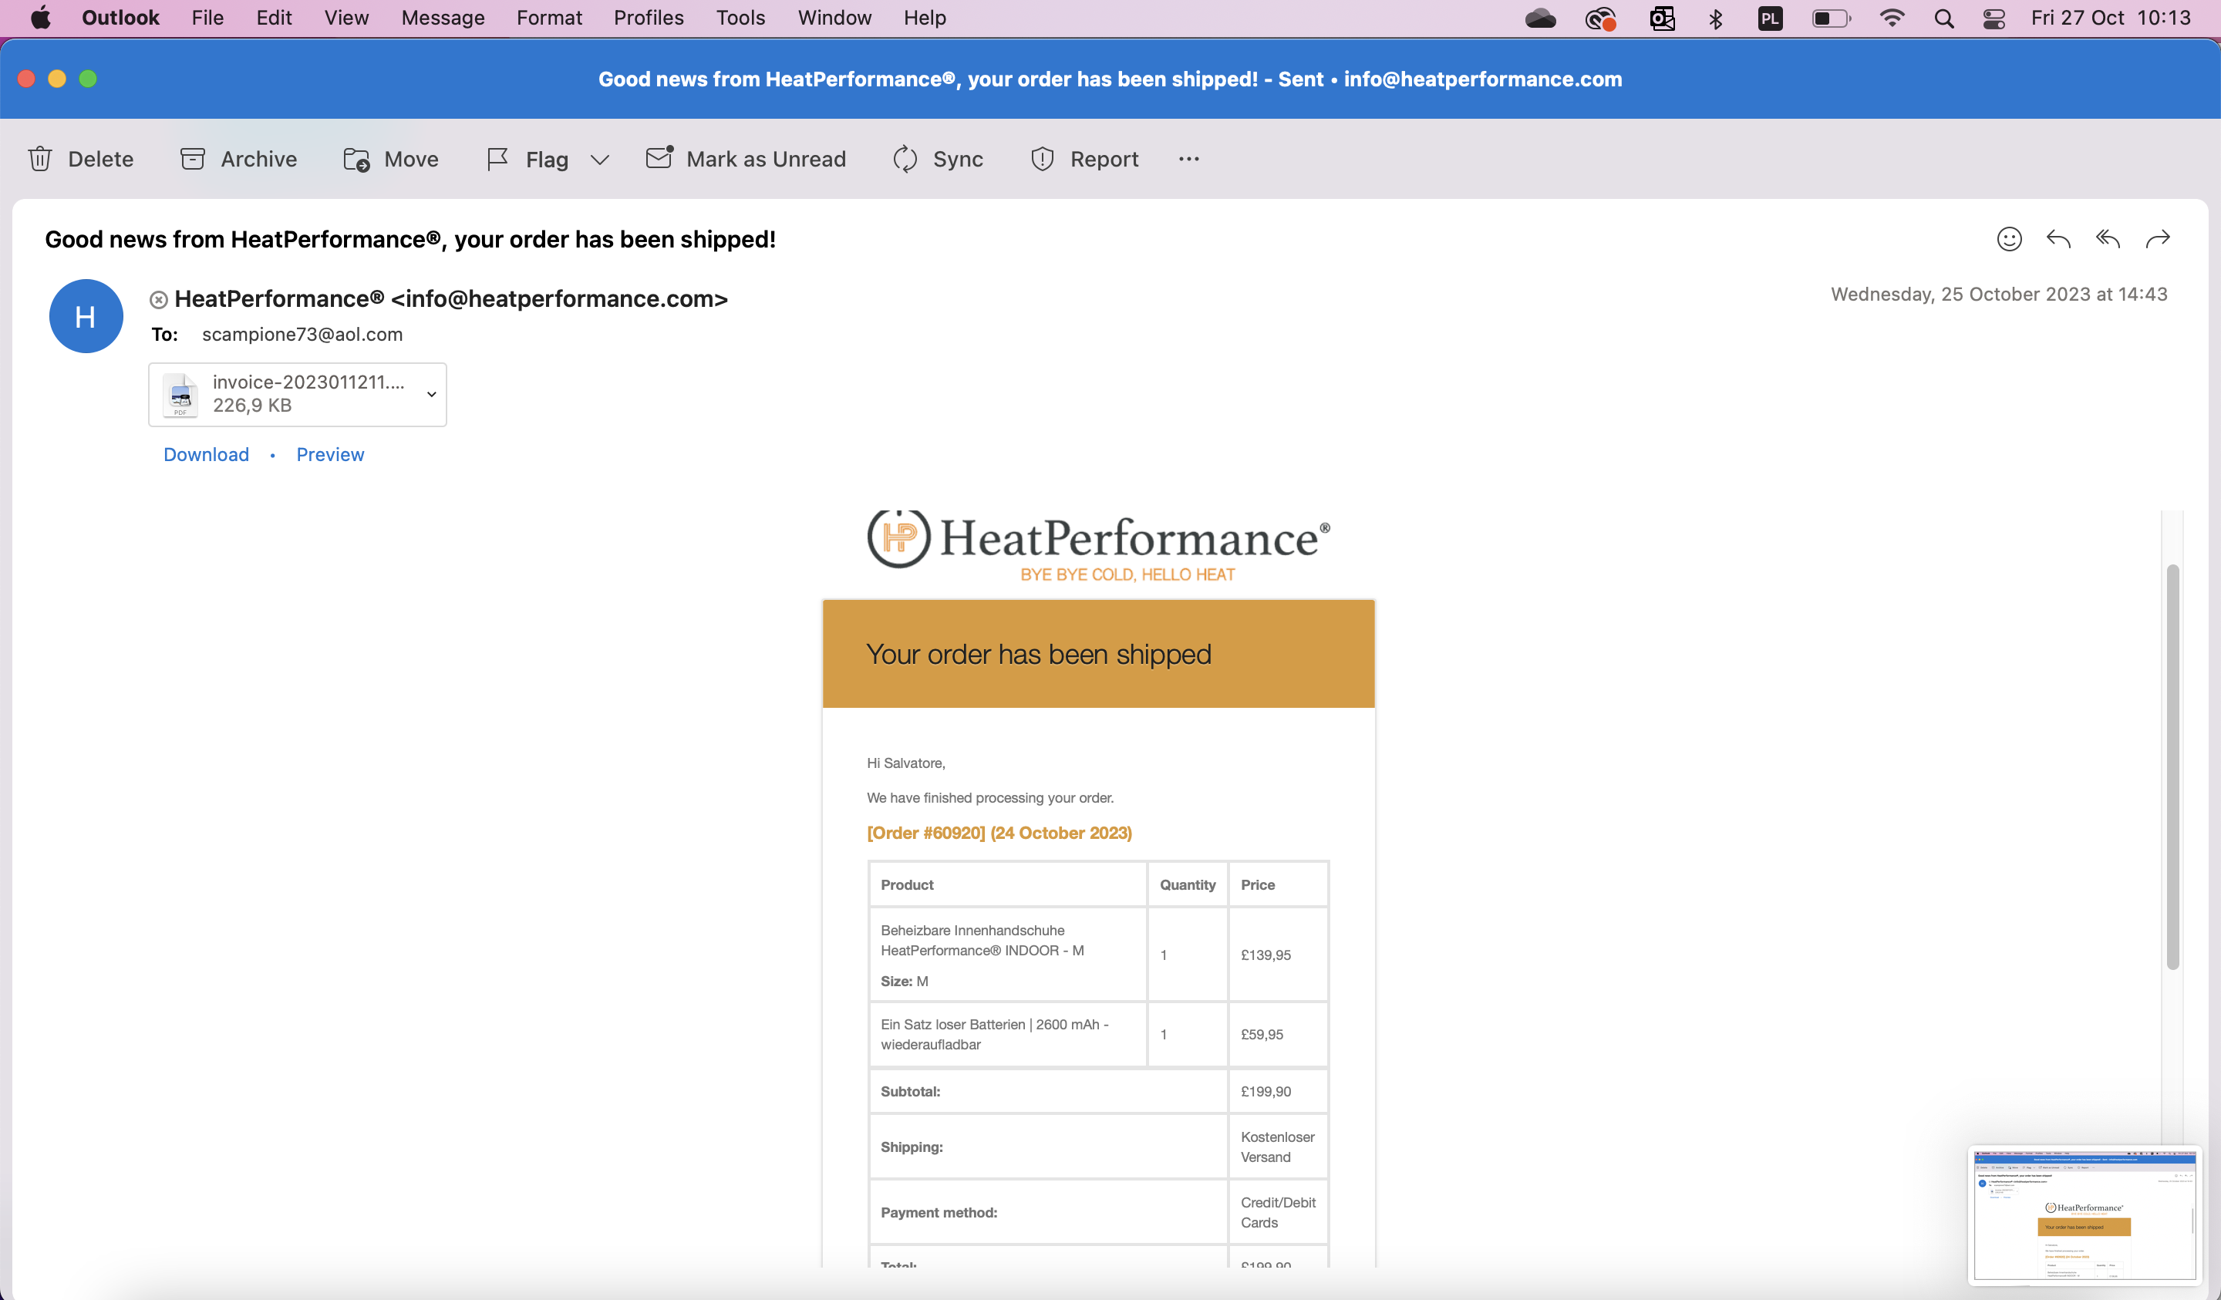Screen dimensions: 2221x1300
Task: Click the Order #60920 link
Action: coord(999,833)
